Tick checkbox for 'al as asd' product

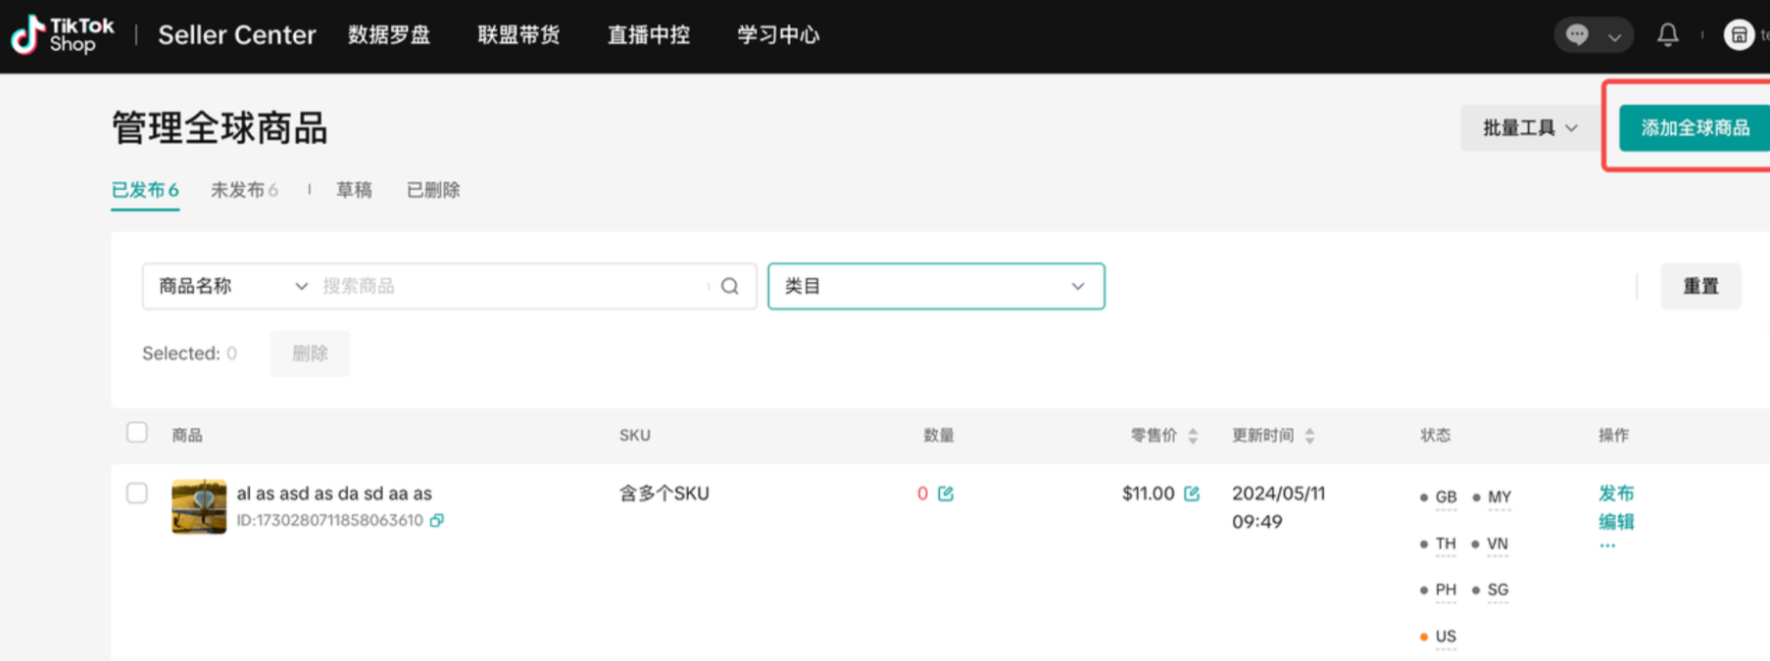137,493
